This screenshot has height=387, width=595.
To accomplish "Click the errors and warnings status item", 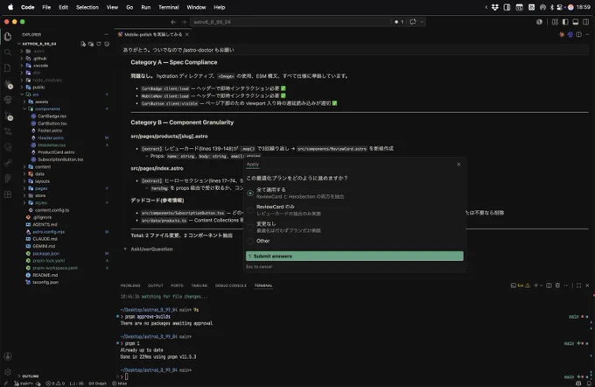I will click(x=55, y=383).
